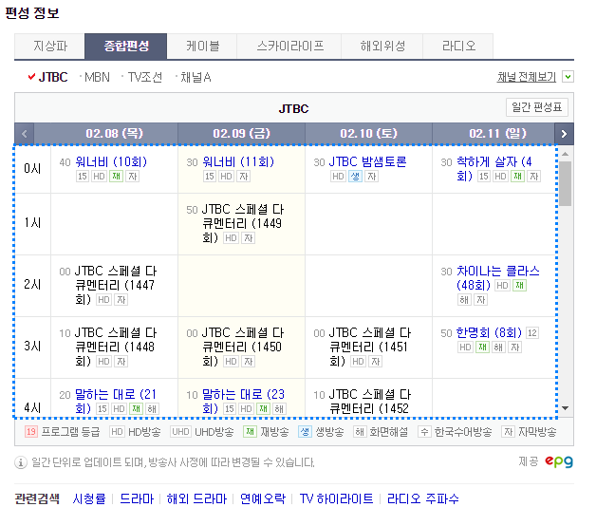Viewport: 596px width, 526px height.
Task: Select the 채널A channel
Action: (196, 77)
